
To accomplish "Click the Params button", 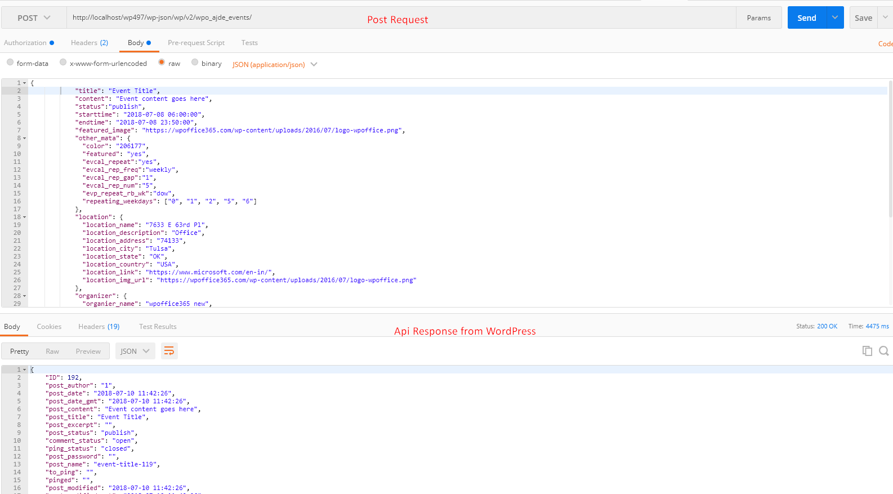I will pyautogui.click(x=759, y=17).
